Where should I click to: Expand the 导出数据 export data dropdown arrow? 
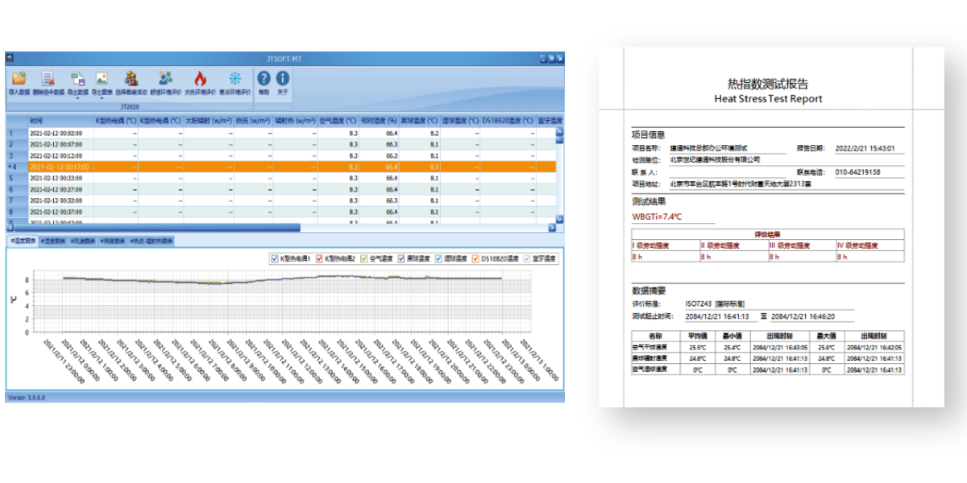click(x=77, y=98)
